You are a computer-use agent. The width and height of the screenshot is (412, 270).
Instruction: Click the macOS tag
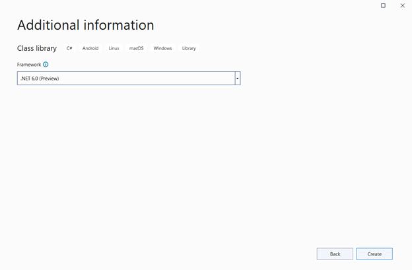(137, 48)
